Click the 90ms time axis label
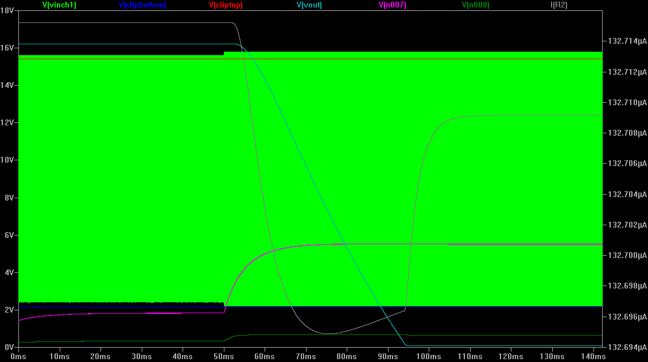 tap(387, 356)
